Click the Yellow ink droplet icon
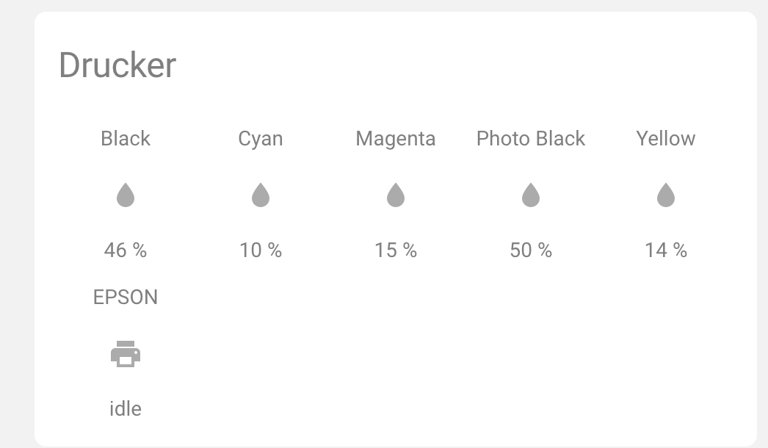Image resolution: width=768 pixels, height=448 pixels. point(666,195)
